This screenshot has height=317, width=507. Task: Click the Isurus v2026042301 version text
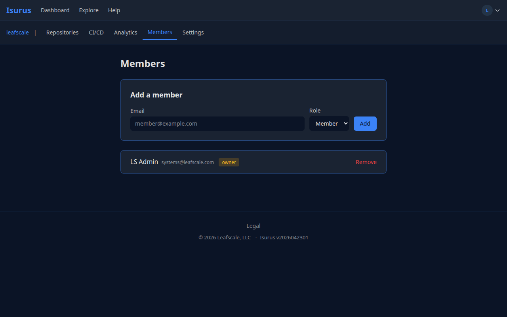point(284,238)
